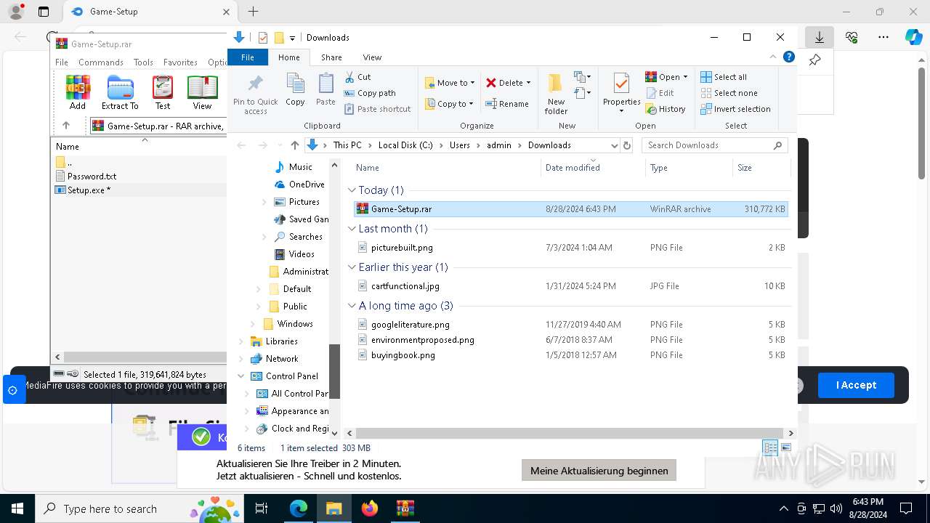Collapse A long time ago group

(352, 306)
